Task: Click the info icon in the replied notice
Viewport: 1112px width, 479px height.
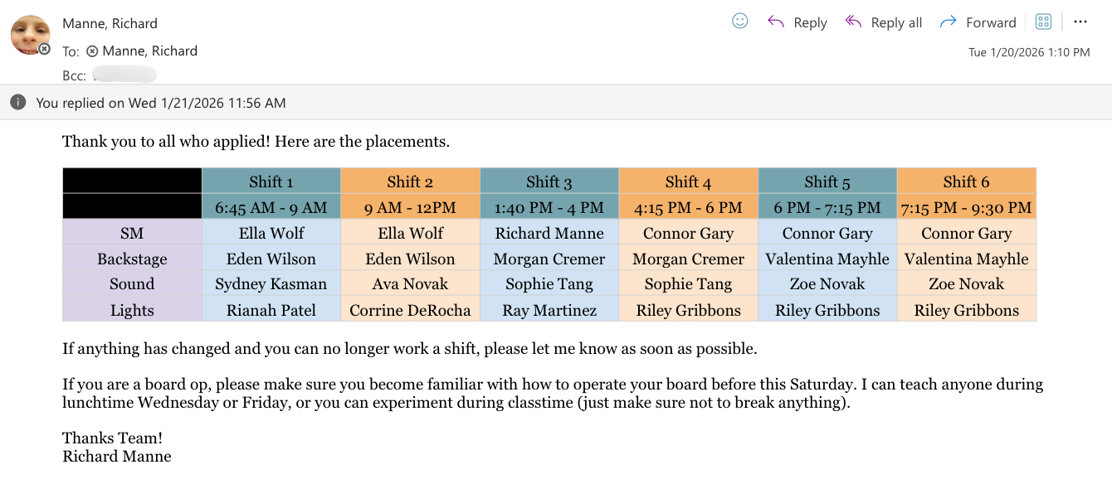Action: pos(17,102)
